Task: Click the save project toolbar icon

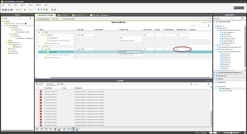Action: tap(9, 10)
